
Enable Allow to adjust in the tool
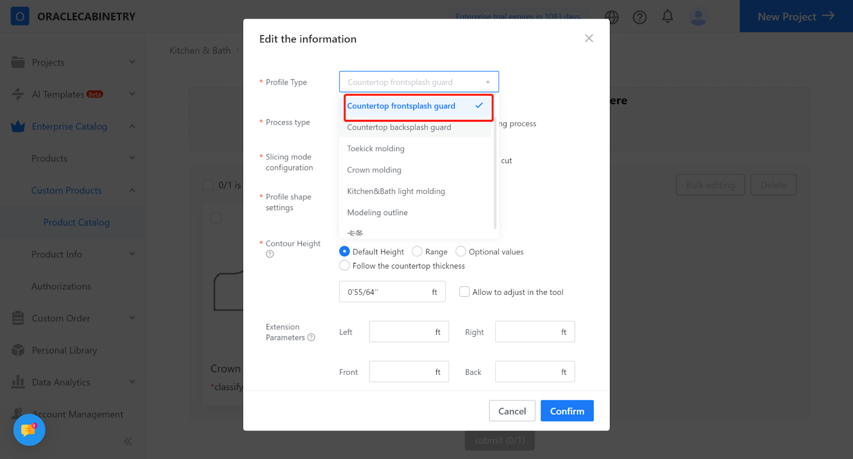click(x=464, y=292)
